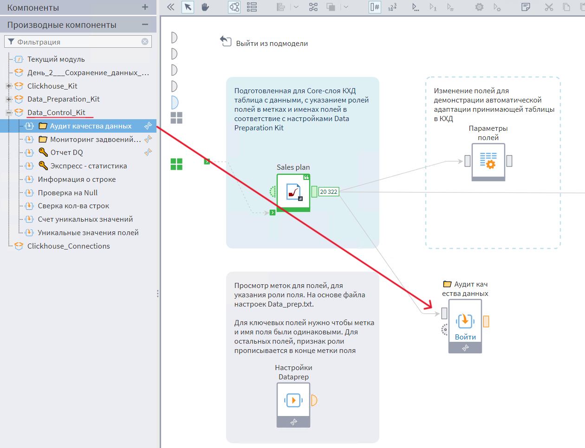Select the Параметры полей node
Screen dimensions: 585x448
tap(488, 160)
